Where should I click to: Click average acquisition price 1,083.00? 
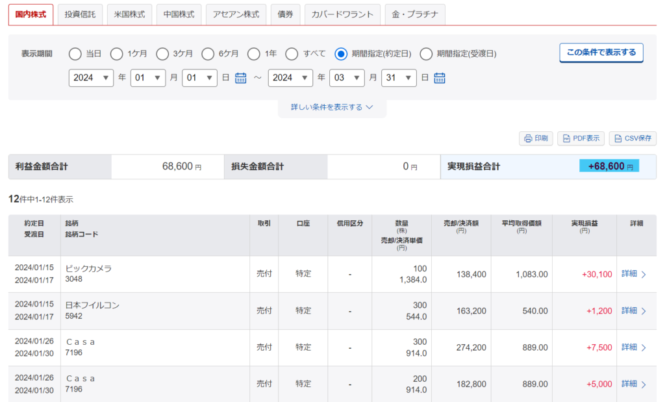(x=532, y=275)
